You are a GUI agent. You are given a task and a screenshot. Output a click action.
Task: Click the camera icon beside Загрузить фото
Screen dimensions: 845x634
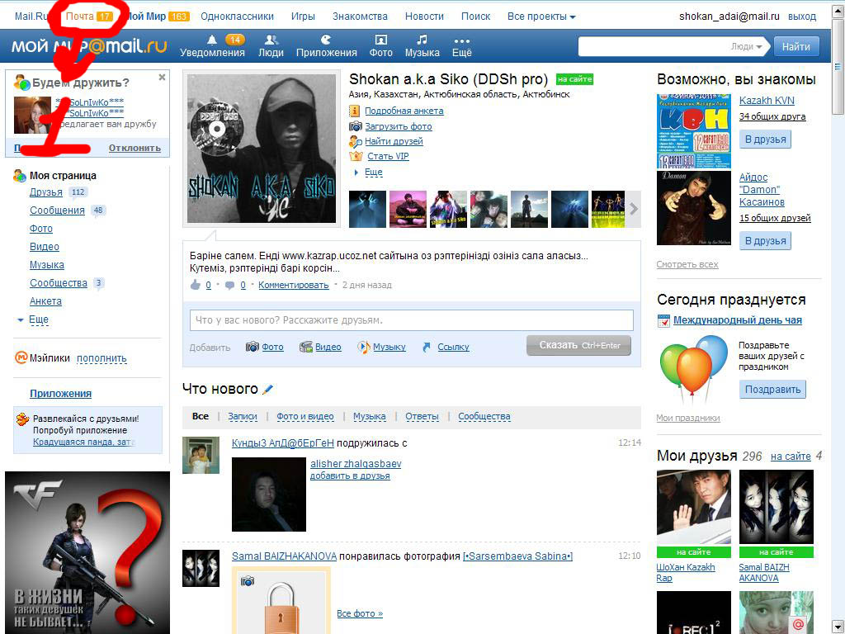pos(355,126)
